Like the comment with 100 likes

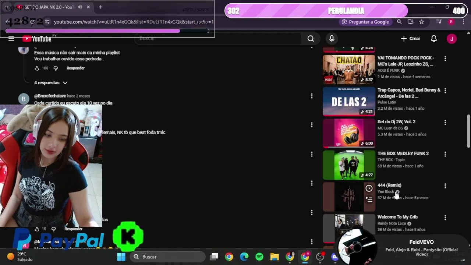37,68
